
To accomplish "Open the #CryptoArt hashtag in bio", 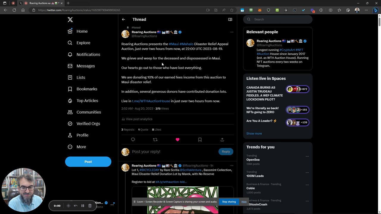I will tap(287, 50).
